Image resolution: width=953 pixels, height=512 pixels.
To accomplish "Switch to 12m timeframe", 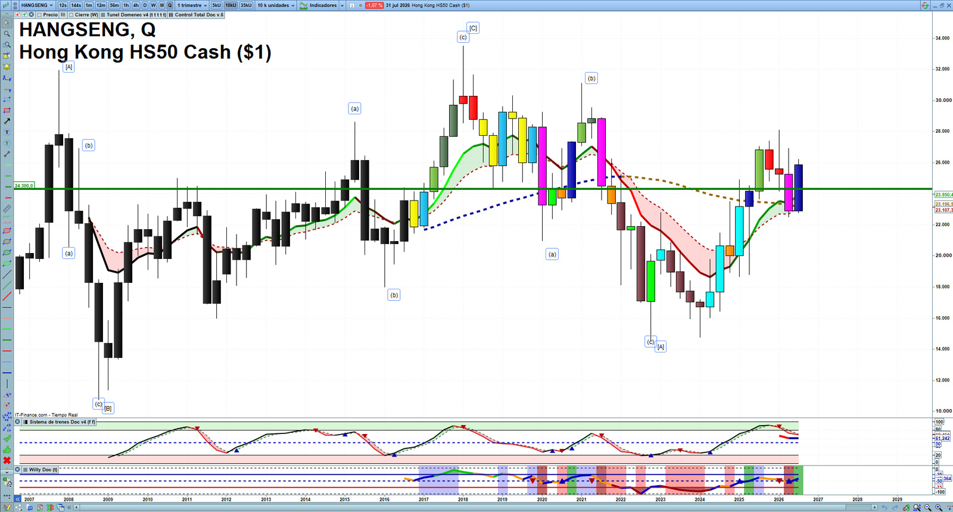I will point(101,5).
